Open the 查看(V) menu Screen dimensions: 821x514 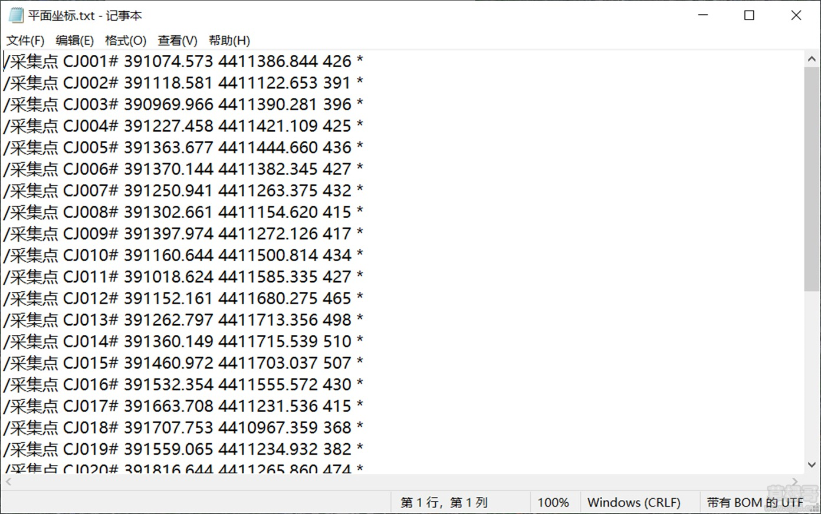pyautogui.click(x=177, y=41)
